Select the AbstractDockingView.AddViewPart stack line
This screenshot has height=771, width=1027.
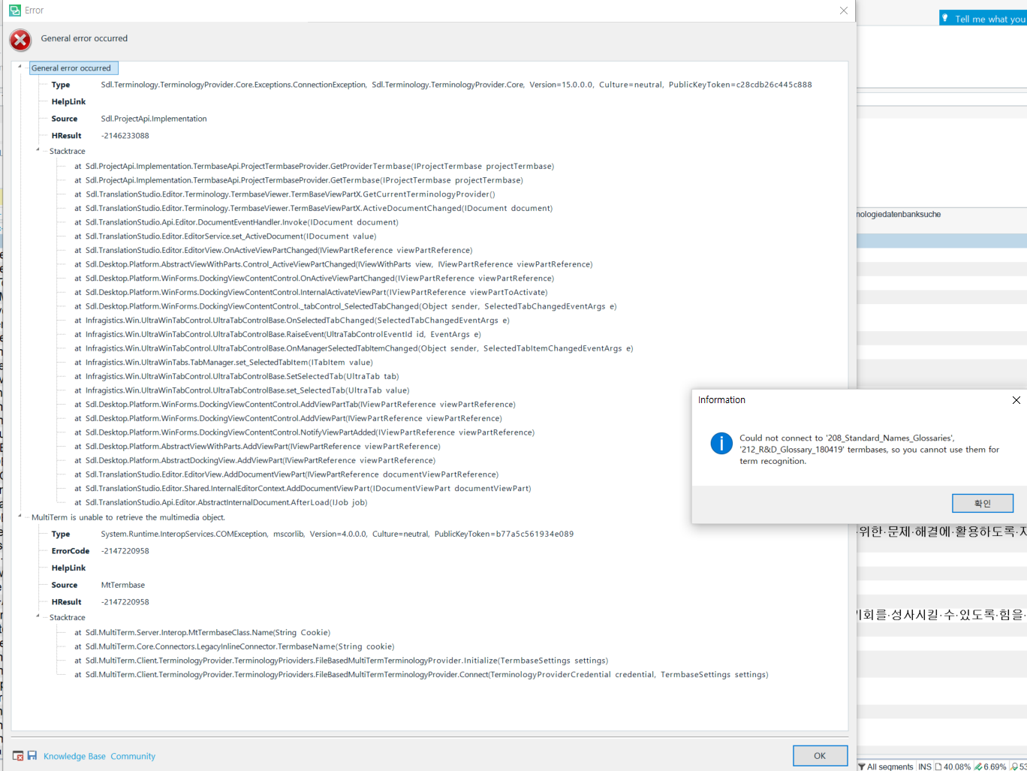tap(254, 460)
